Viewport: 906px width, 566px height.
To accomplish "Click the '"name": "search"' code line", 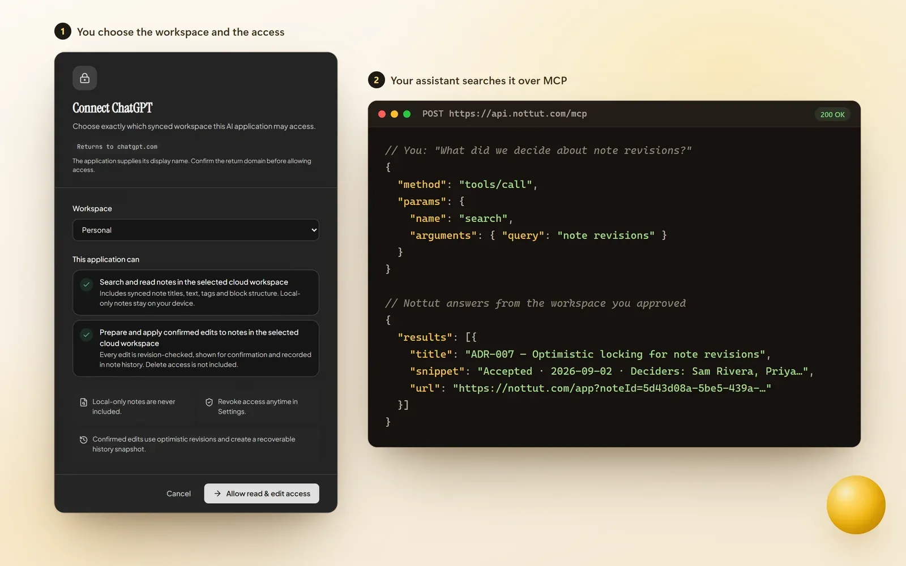I will point(461,218).
